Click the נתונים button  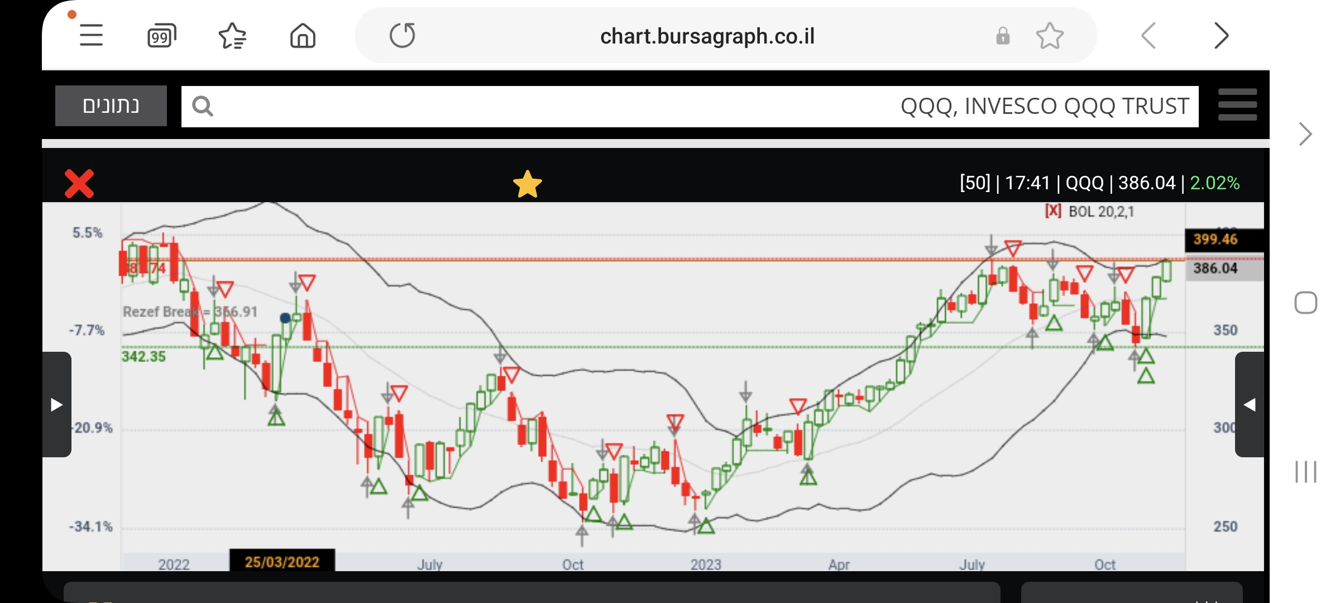click(x=111, y=106)
